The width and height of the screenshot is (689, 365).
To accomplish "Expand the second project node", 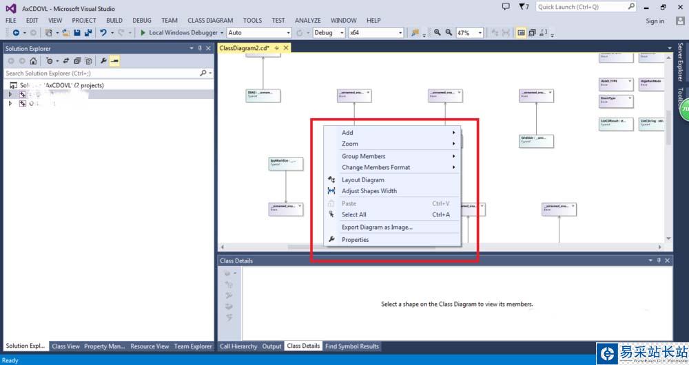I will (x=10, y=104).
